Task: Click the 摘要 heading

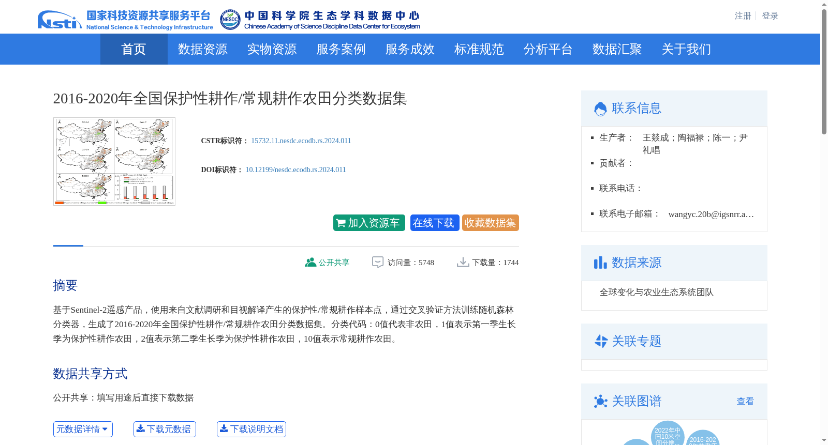Action: tap(65, 285)
